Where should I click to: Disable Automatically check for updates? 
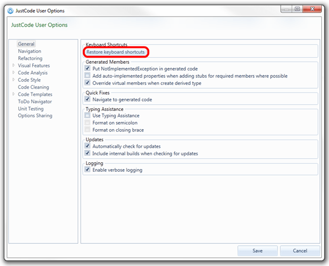[x=88, y=146]
